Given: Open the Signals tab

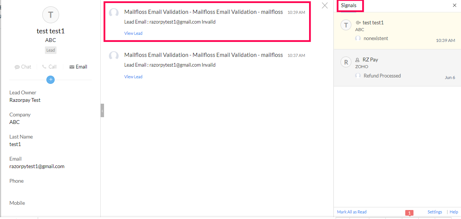Looking at the screenshot, I should coord(349,6).
